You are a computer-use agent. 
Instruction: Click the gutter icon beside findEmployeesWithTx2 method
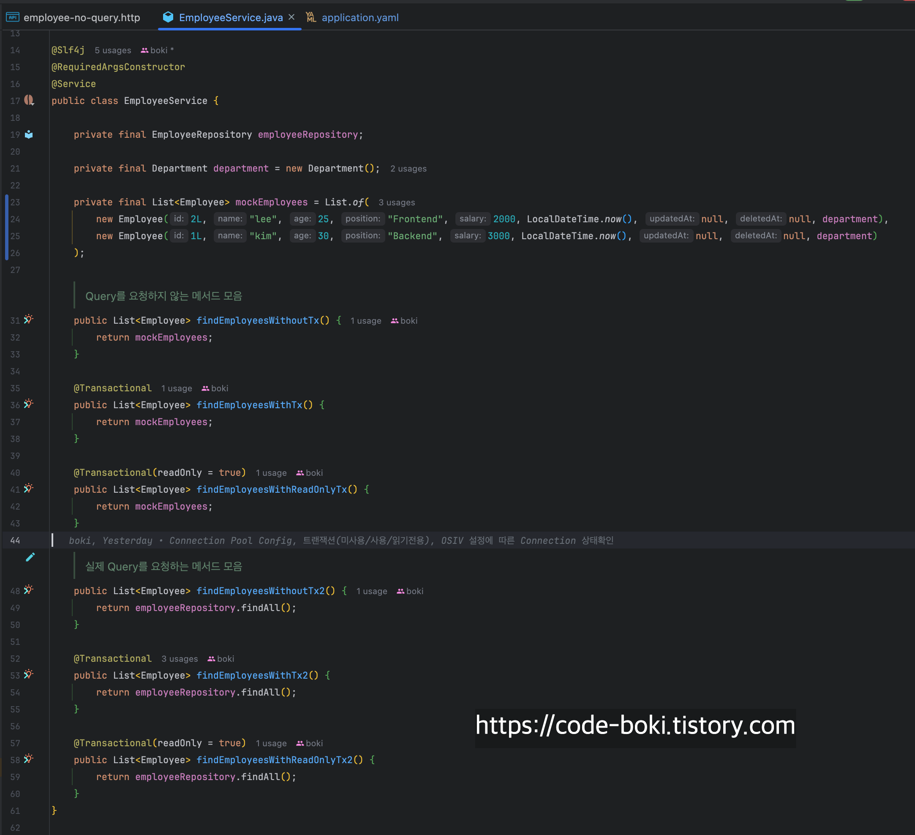(29, 674)
